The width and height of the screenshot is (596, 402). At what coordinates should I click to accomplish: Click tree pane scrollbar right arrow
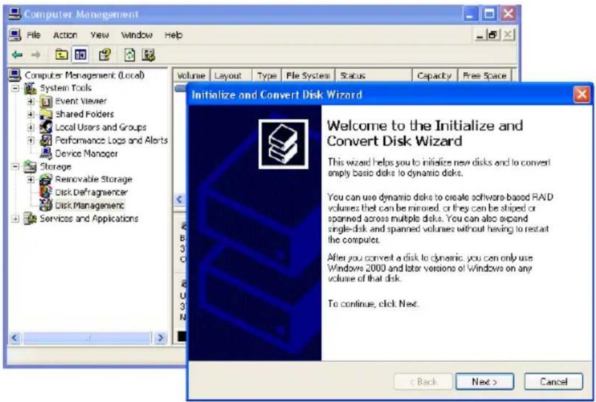click(161, 337)
